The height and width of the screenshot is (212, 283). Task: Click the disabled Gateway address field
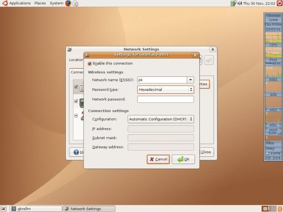[161, 147]
